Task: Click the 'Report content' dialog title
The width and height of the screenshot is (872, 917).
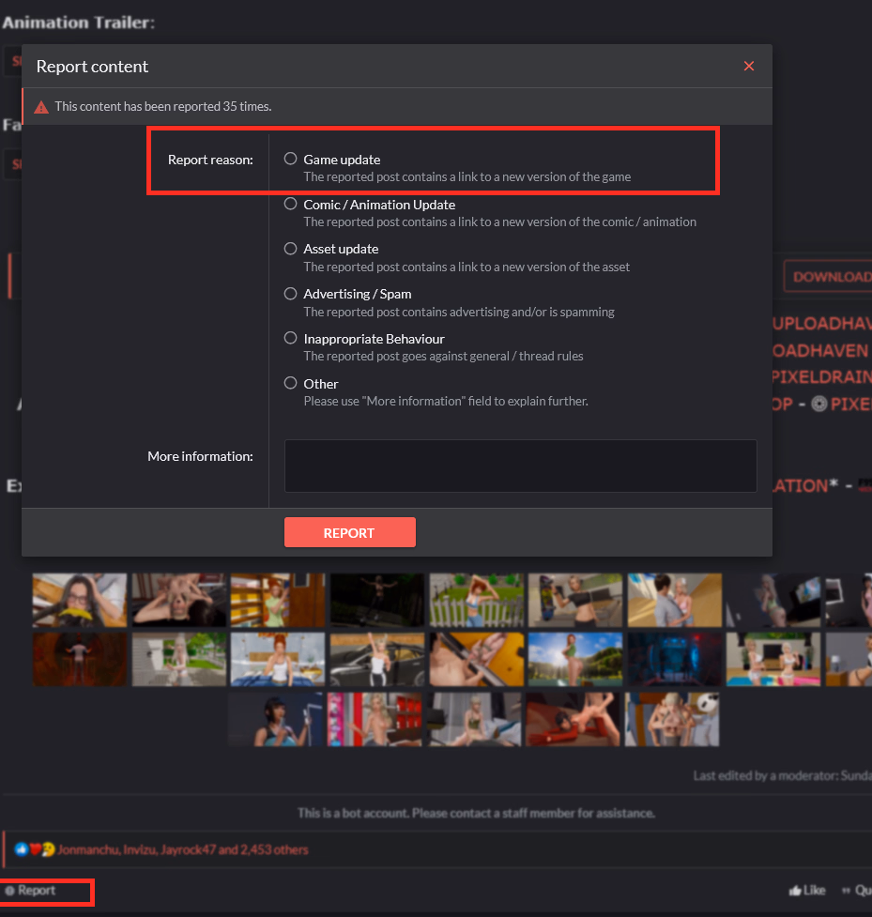Action: [x=92, y=67]
